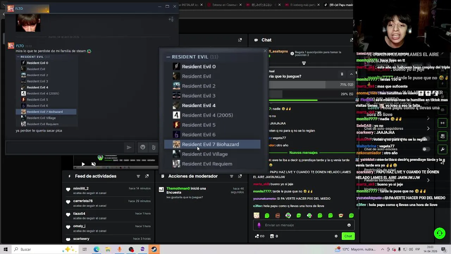This screenshot has width=451, height=254.
Task: Open File Explorer from the taskbar
Action: click(x=108, y=249)
